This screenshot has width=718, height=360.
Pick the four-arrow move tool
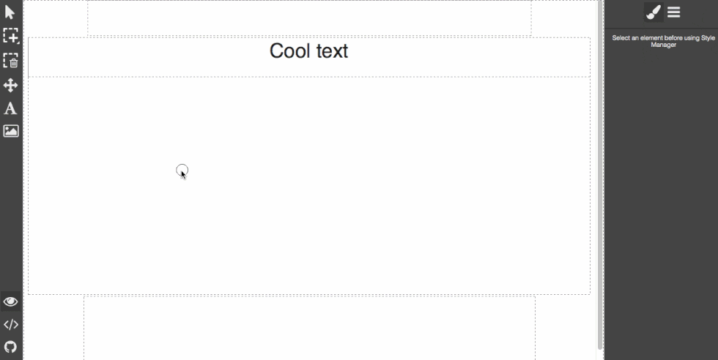pyautogui.click(x=10, y=85)
